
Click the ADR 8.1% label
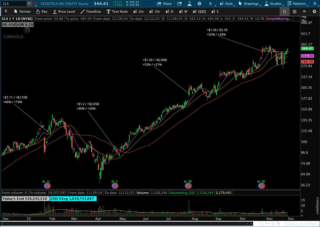click(25, 24)
